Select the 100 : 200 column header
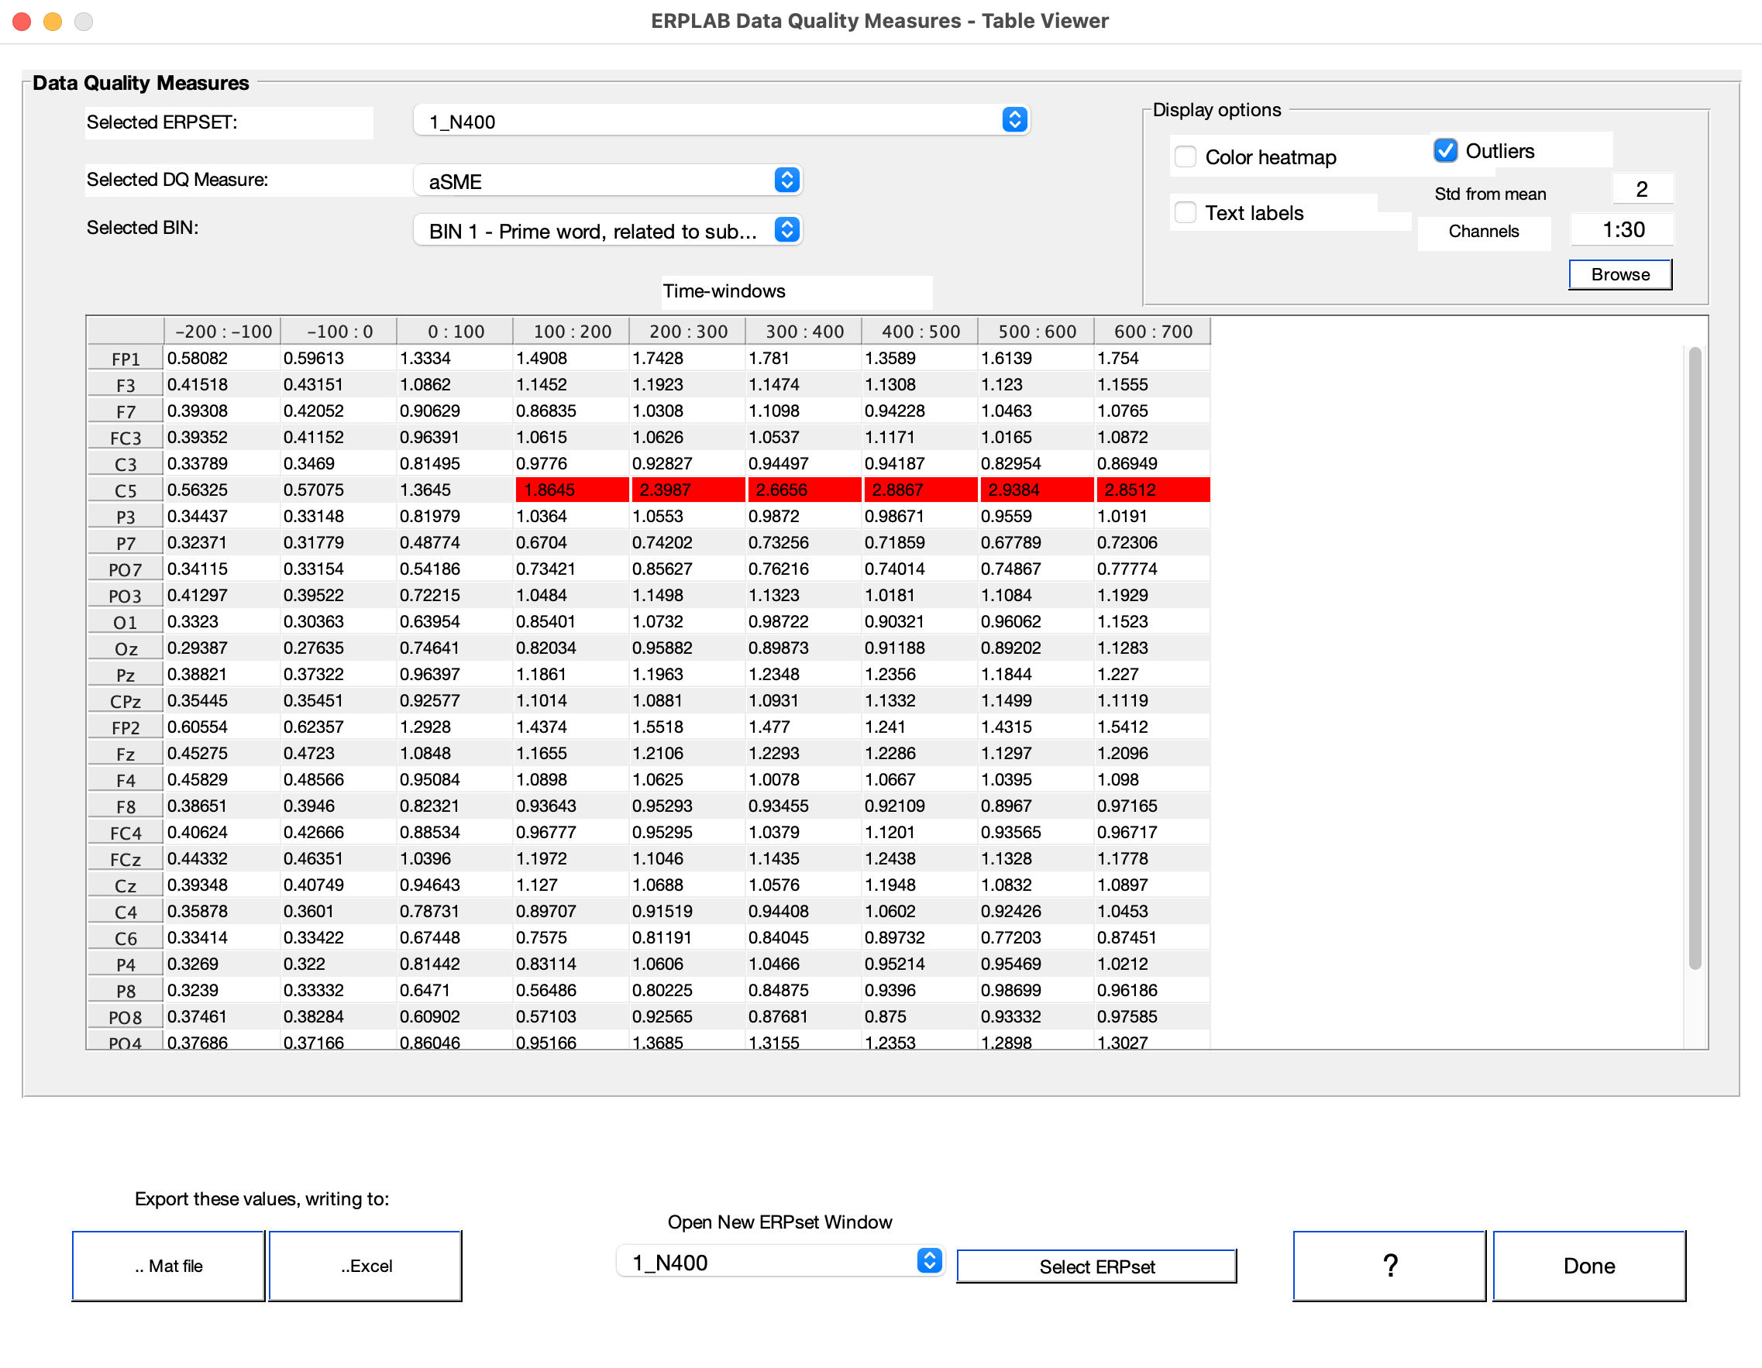This screenshot has height=1368, width=1762. tap(572, 332)
